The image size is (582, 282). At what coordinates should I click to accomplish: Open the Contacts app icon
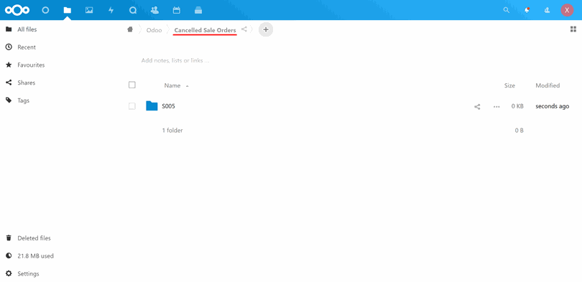point(154,10)
